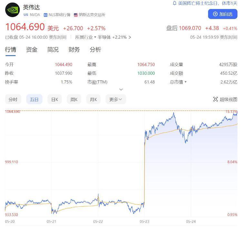Viewport: 242px width, 227px height.
Task: Select the 分时 chart view
Action: click(13, 99)
